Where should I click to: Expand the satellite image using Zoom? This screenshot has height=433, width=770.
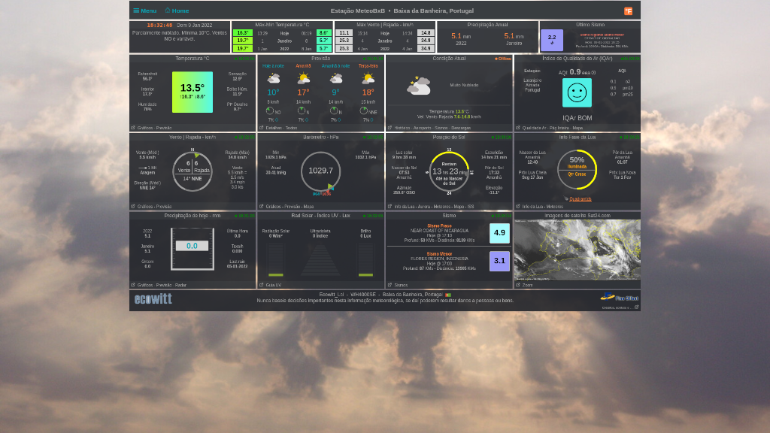[529, 286]
